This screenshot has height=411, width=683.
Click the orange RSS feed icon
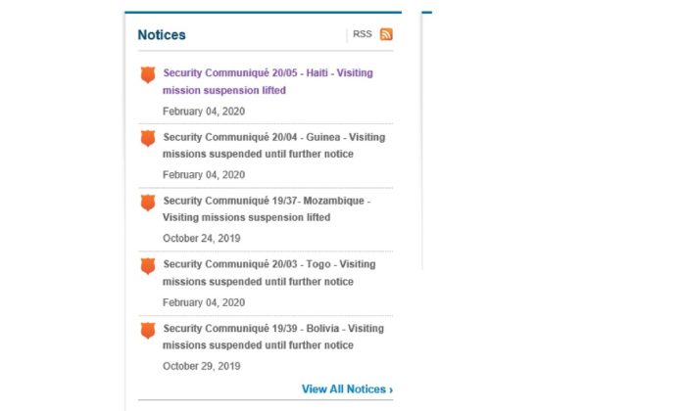pos(386,34)
